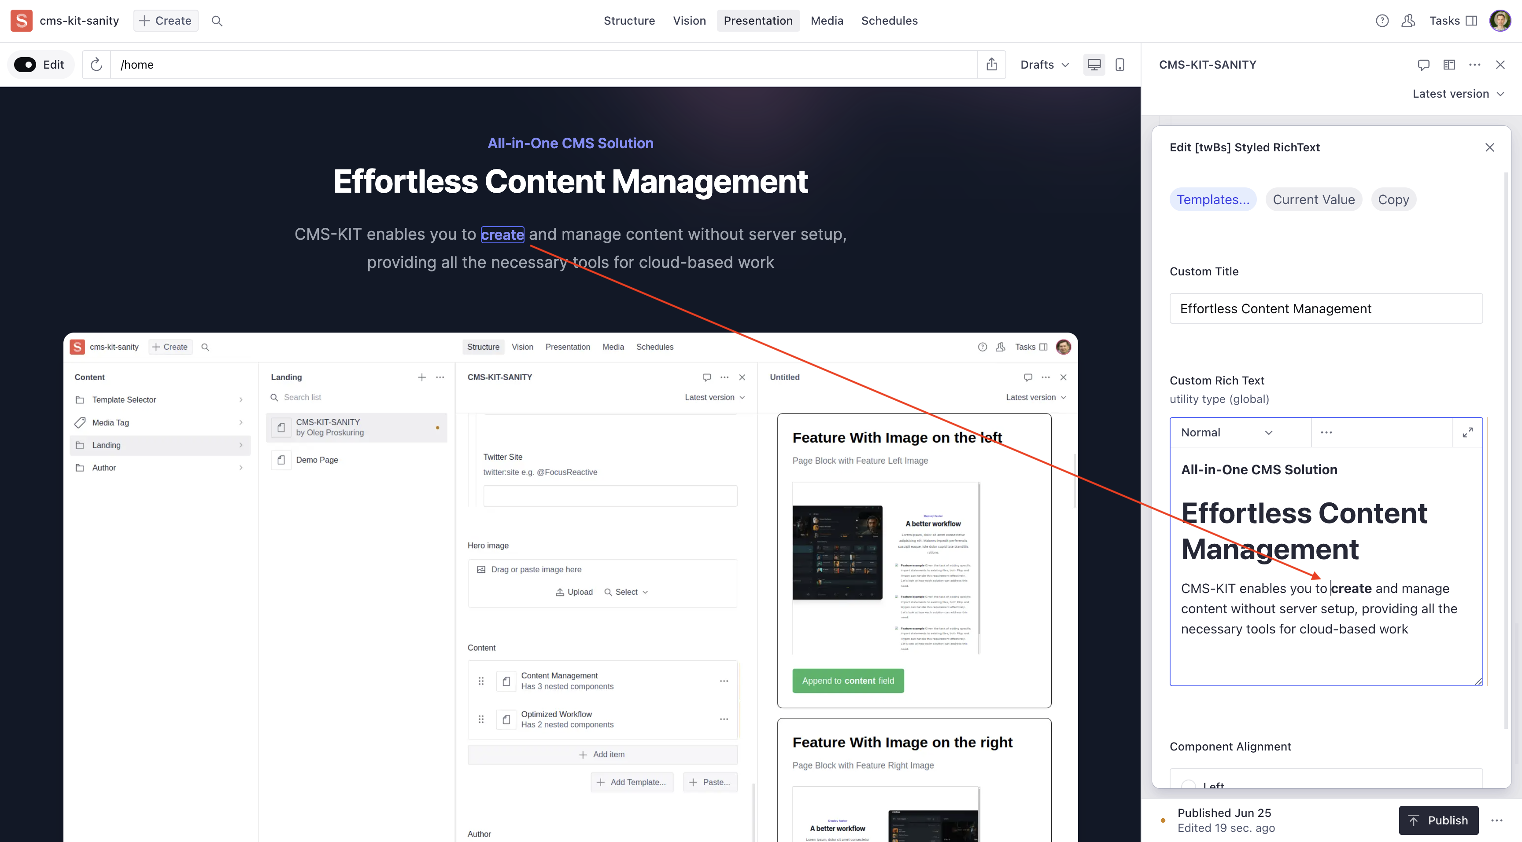Open Latest version dropdown in embedded CMS-KIT-SANITY pane

[x=714, y=397]
